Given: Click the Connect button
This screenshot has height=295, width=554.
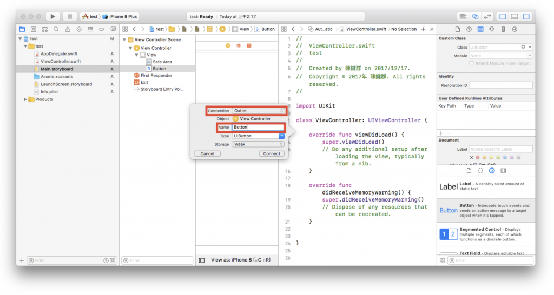Looking at the screenshot, I should [x=272, y=154].
